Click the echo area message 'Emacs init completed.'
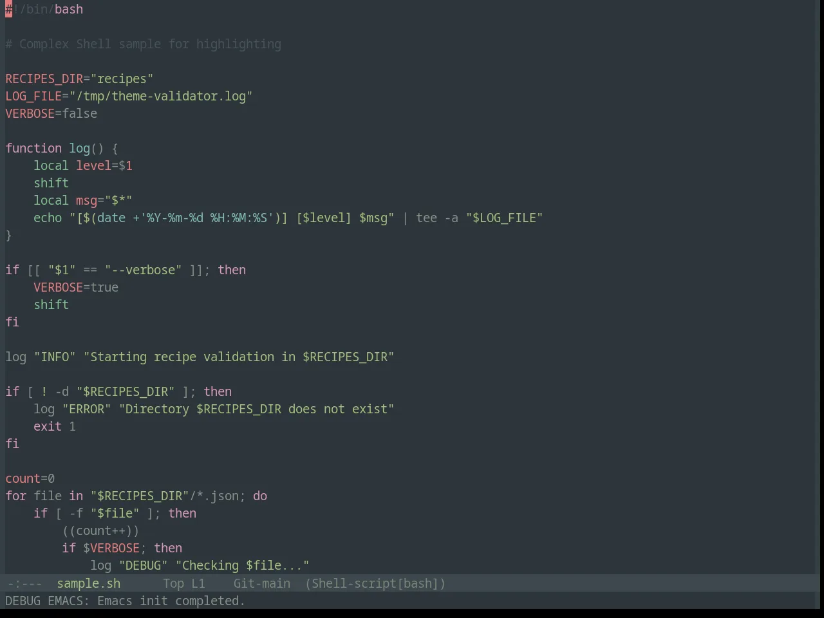 point(171,601)
